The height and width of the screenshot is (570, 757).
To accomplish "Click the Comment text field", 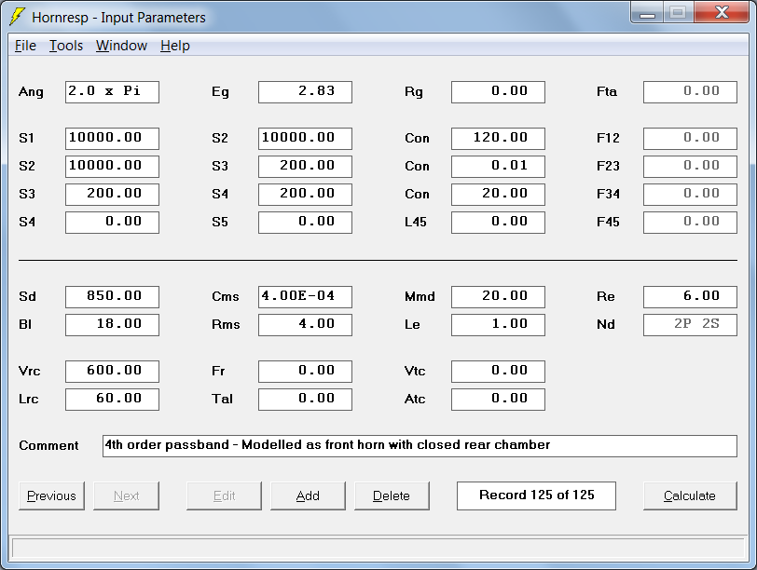I will click(x=420, y=446).
